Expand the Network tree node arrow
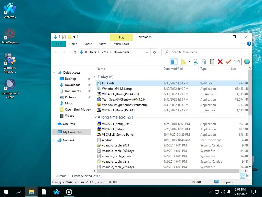This screenshot has width=262, height=197. pyautogui.click(x=54, y=140)
